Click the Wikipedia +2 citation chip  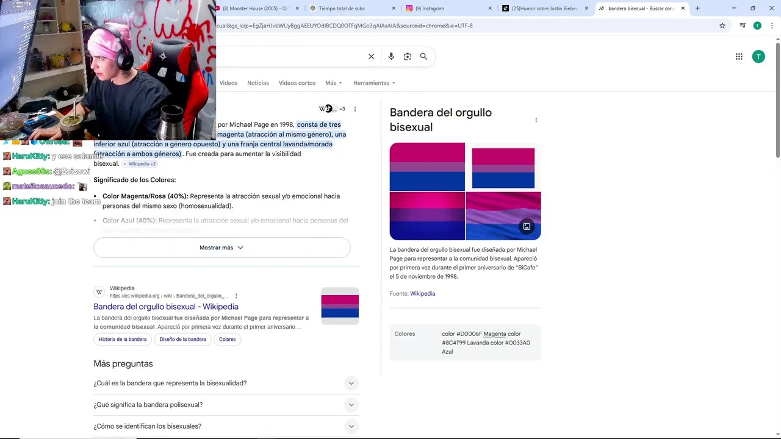tap(139, 164)
